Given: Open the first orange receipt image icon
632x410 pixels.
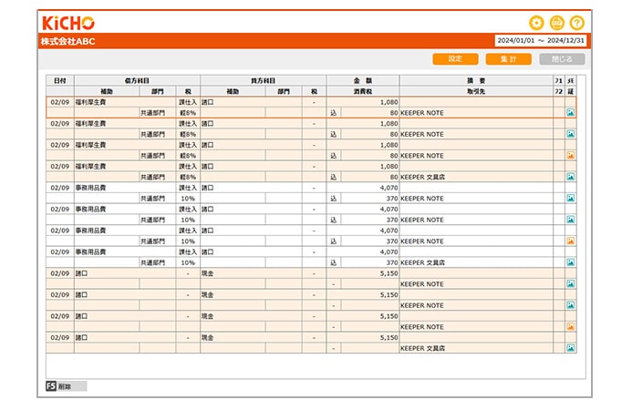Looking at the screenshot, I should (x=571, y=156).
